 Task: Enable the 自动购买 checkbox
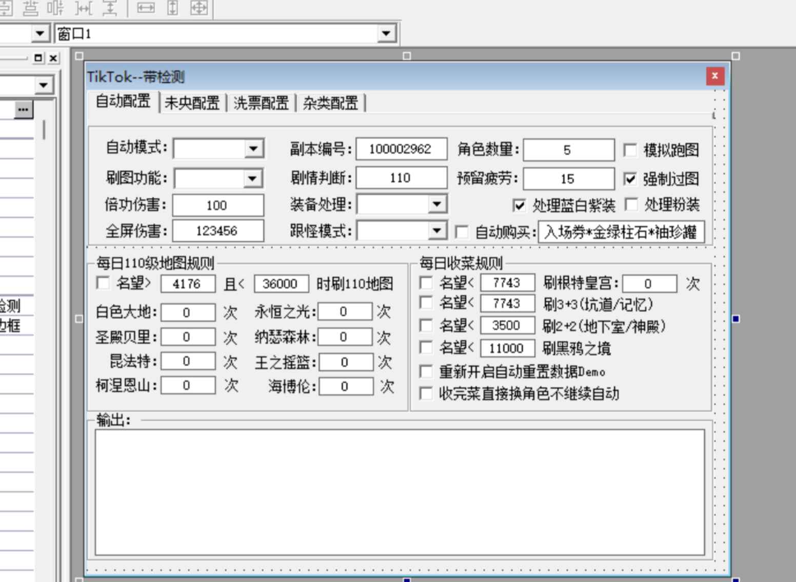462,232
